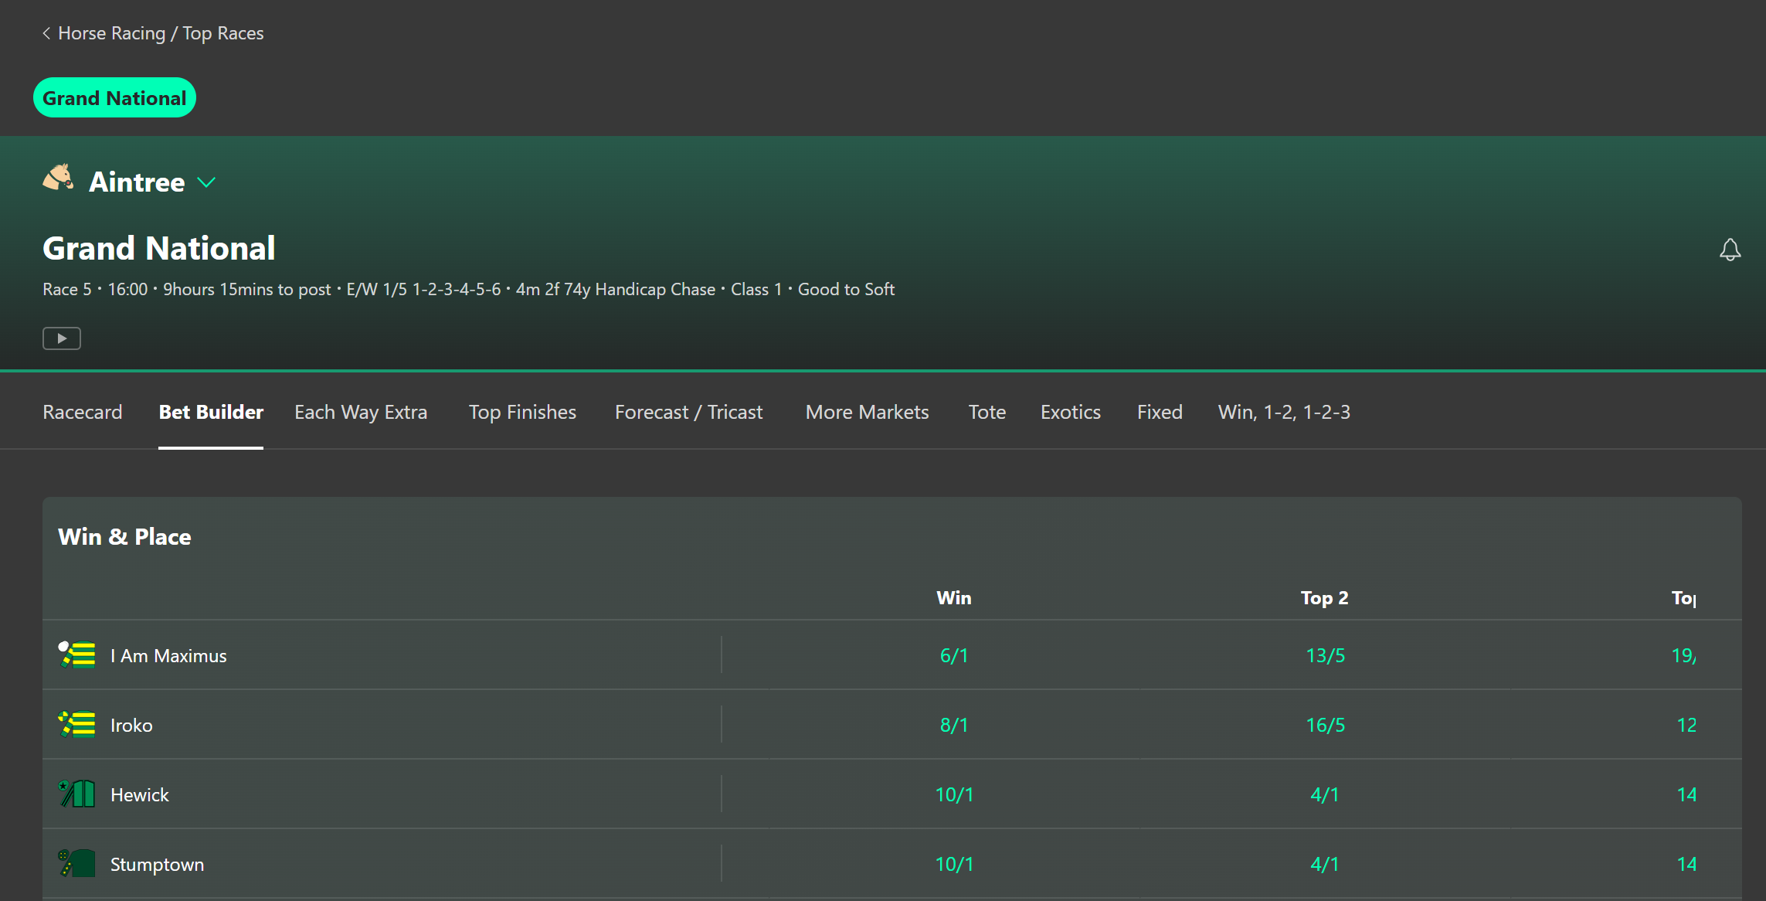Pick Stumptown third column odds 14
Image resolution: width=1766 pixels, height=901 pixels.
[x=1687, y=864]
